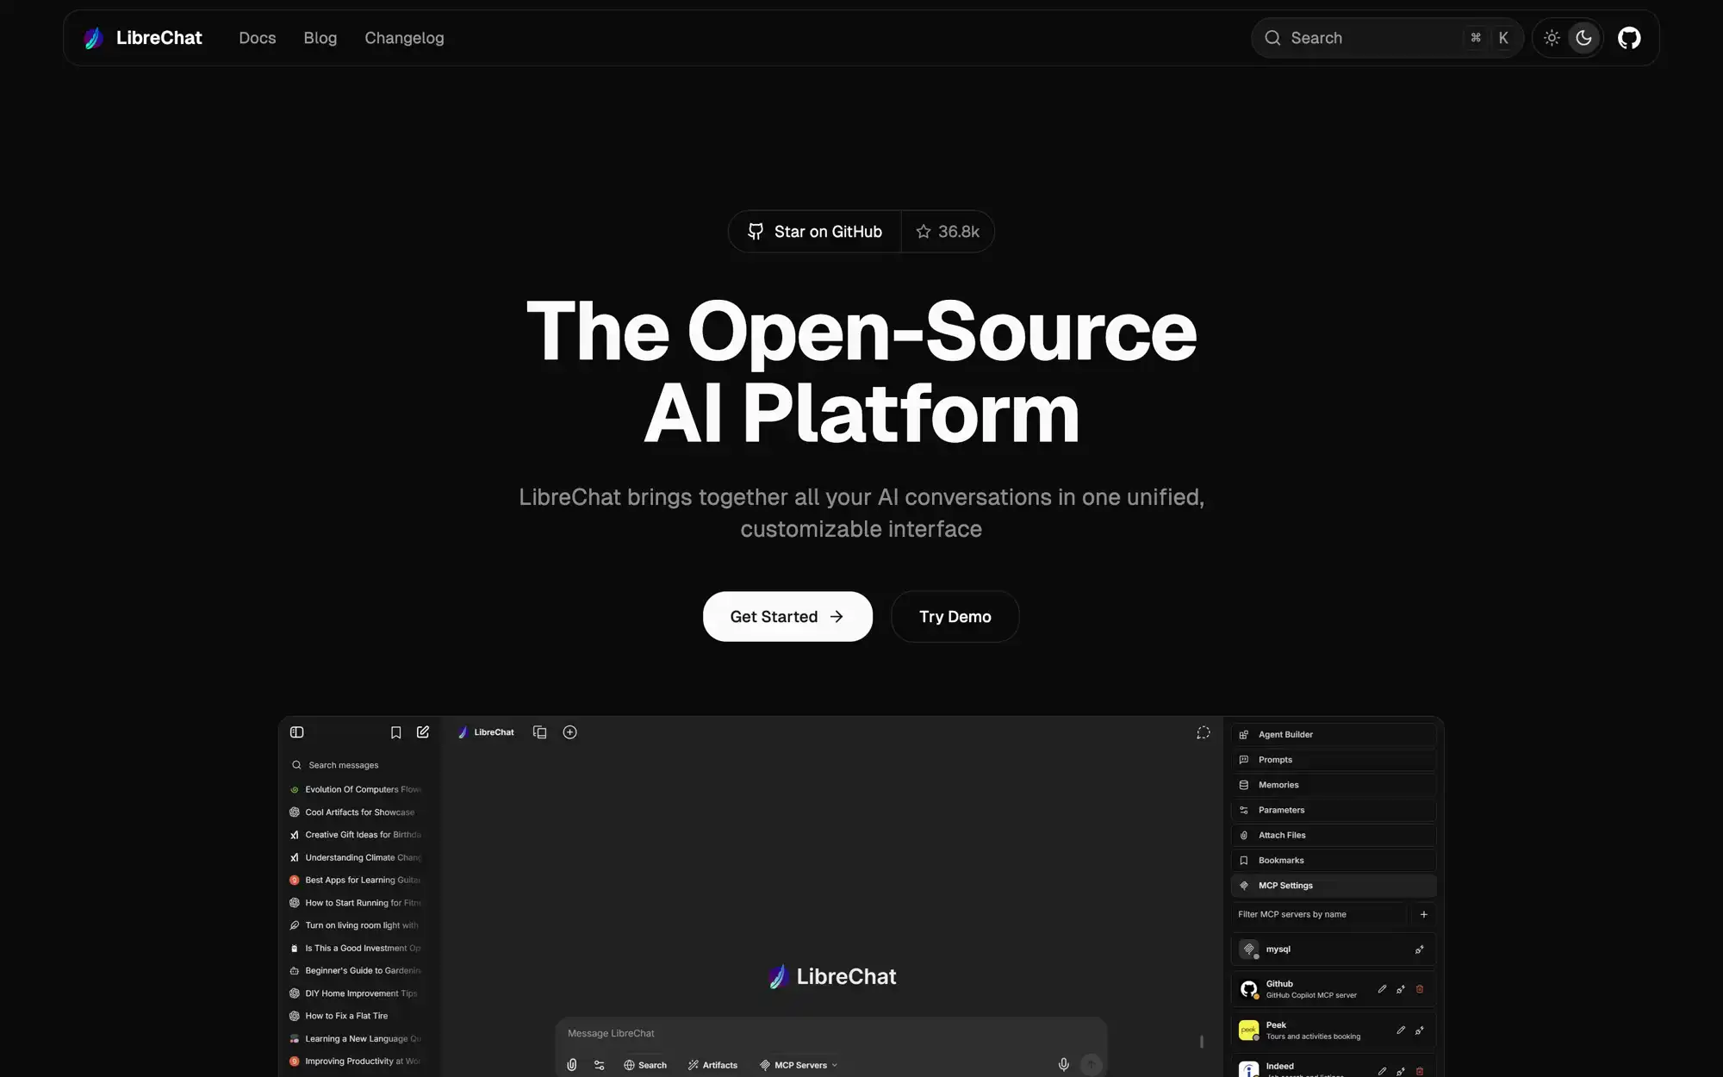The height and width of the screenshot is (1077, 1723).
Task: Click the temporary chat dashed icon
Action: pyautogui.click(x=1204, y=732)
